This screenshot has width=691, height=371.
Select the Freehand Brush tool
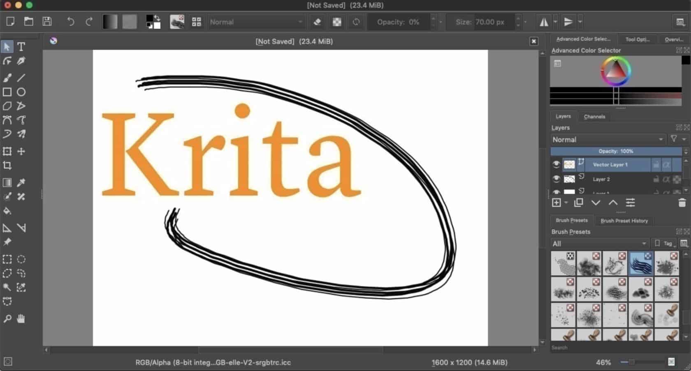point(7,77)
